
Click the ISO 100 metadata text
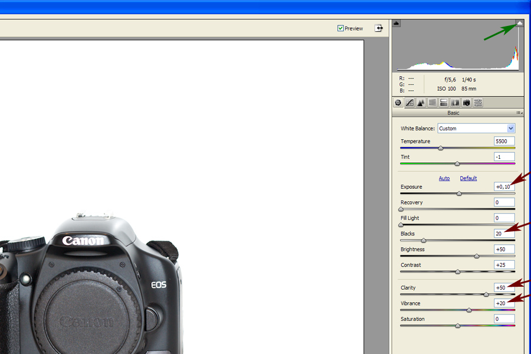[x=447, y=88]
